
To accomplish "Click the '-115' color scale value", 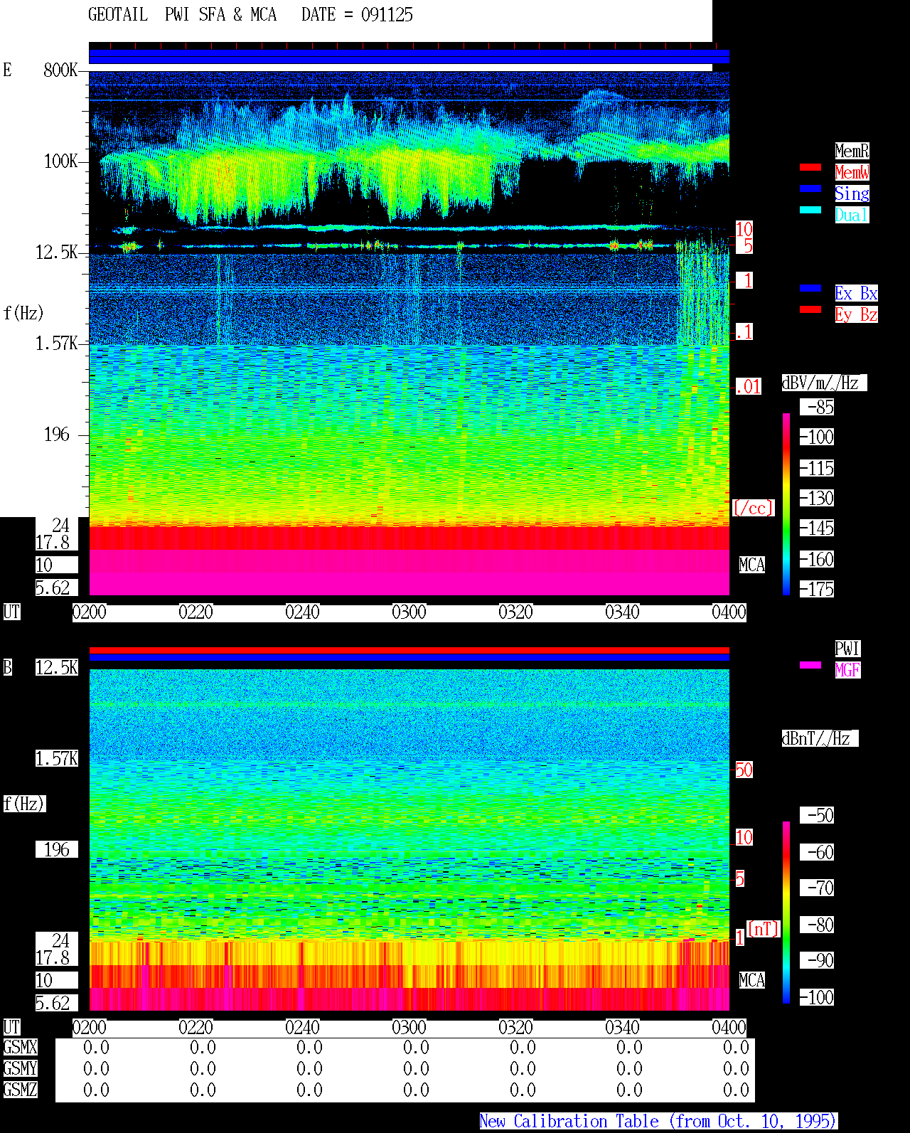I will [817, 468].
